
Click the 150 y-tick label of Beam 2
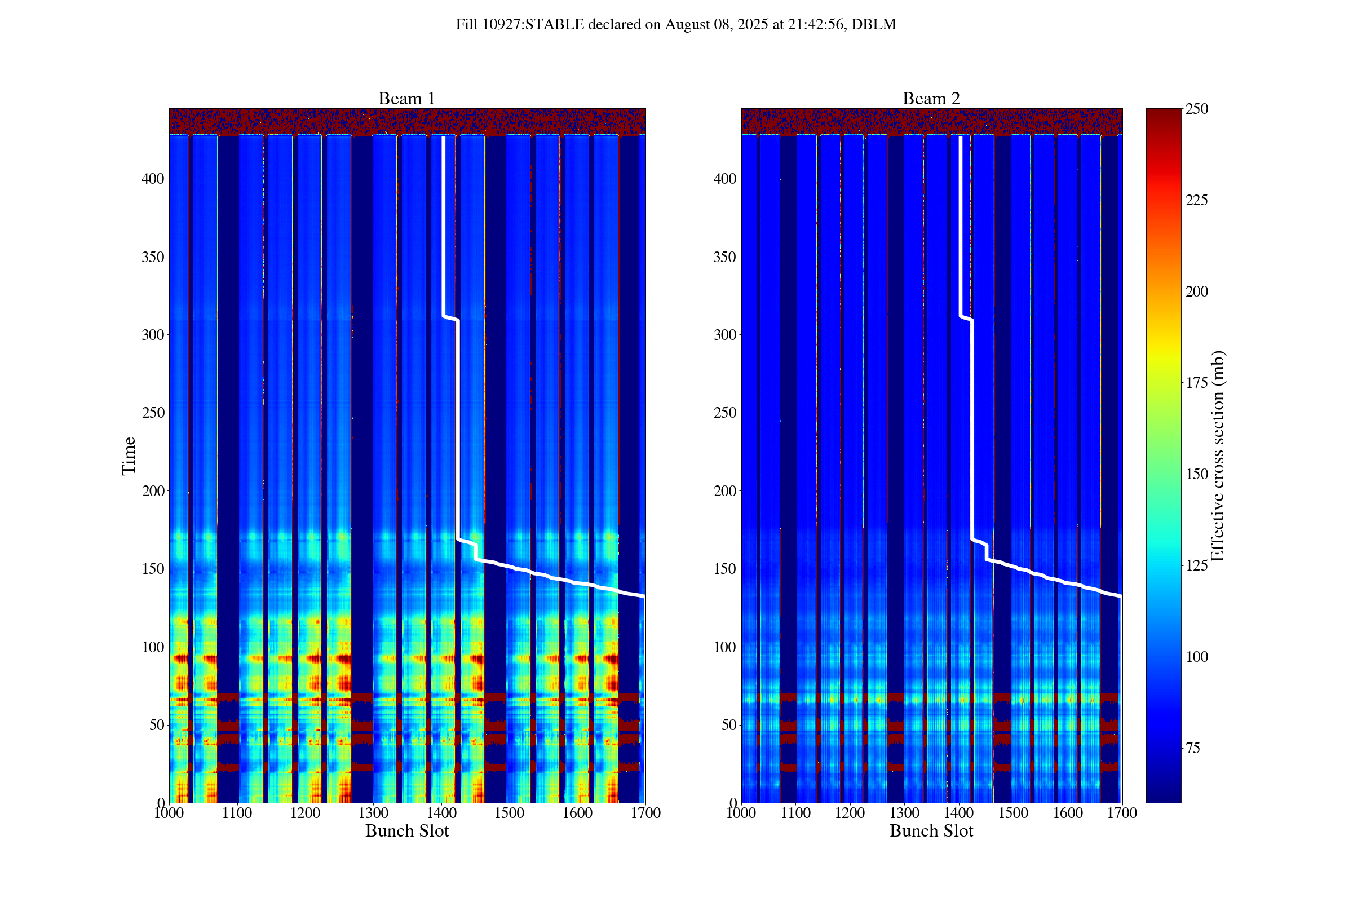[725, 569]
